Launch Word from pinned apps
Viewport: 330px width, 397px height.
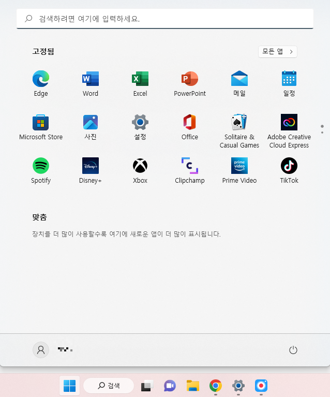91,84
